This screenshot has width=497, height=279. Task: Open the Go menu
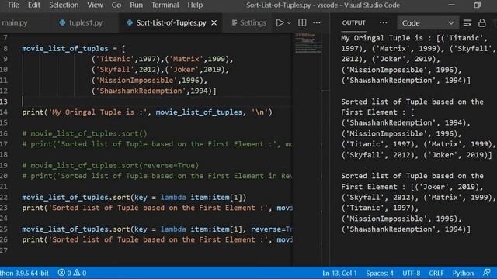pyautogui.click(x=116, y=5)
